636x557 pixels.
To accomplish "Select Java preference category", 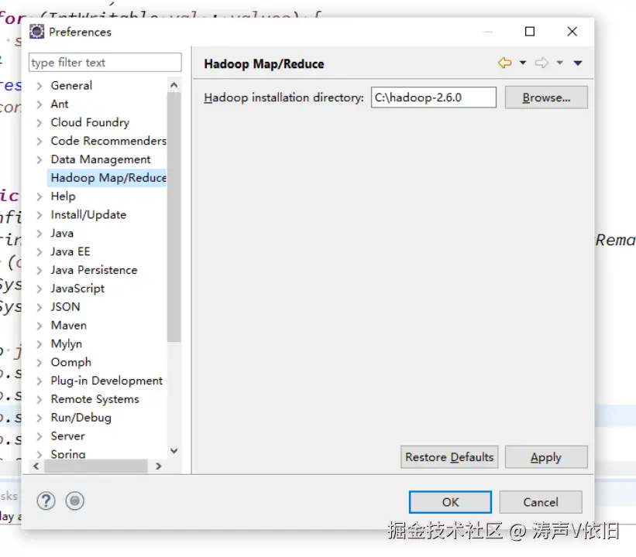I will coord(62,234).
